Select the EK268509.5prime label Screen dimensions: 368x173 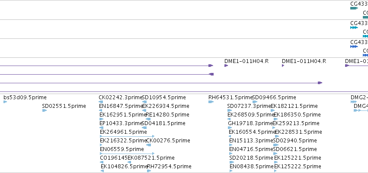click(251, 115)
